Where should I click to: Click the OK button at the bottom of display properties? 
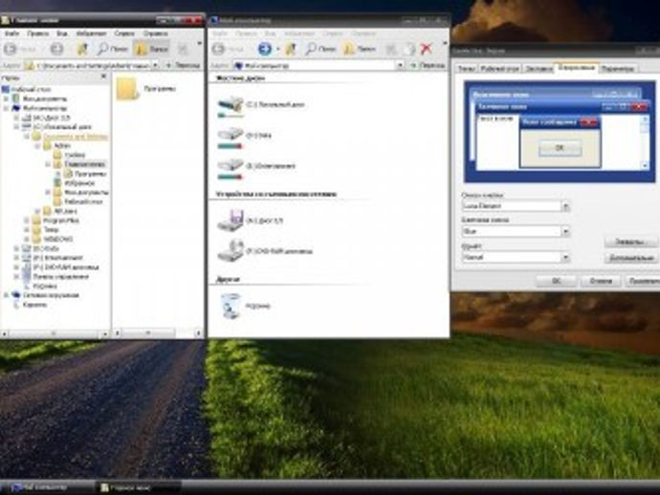click(x=556, y=281)
